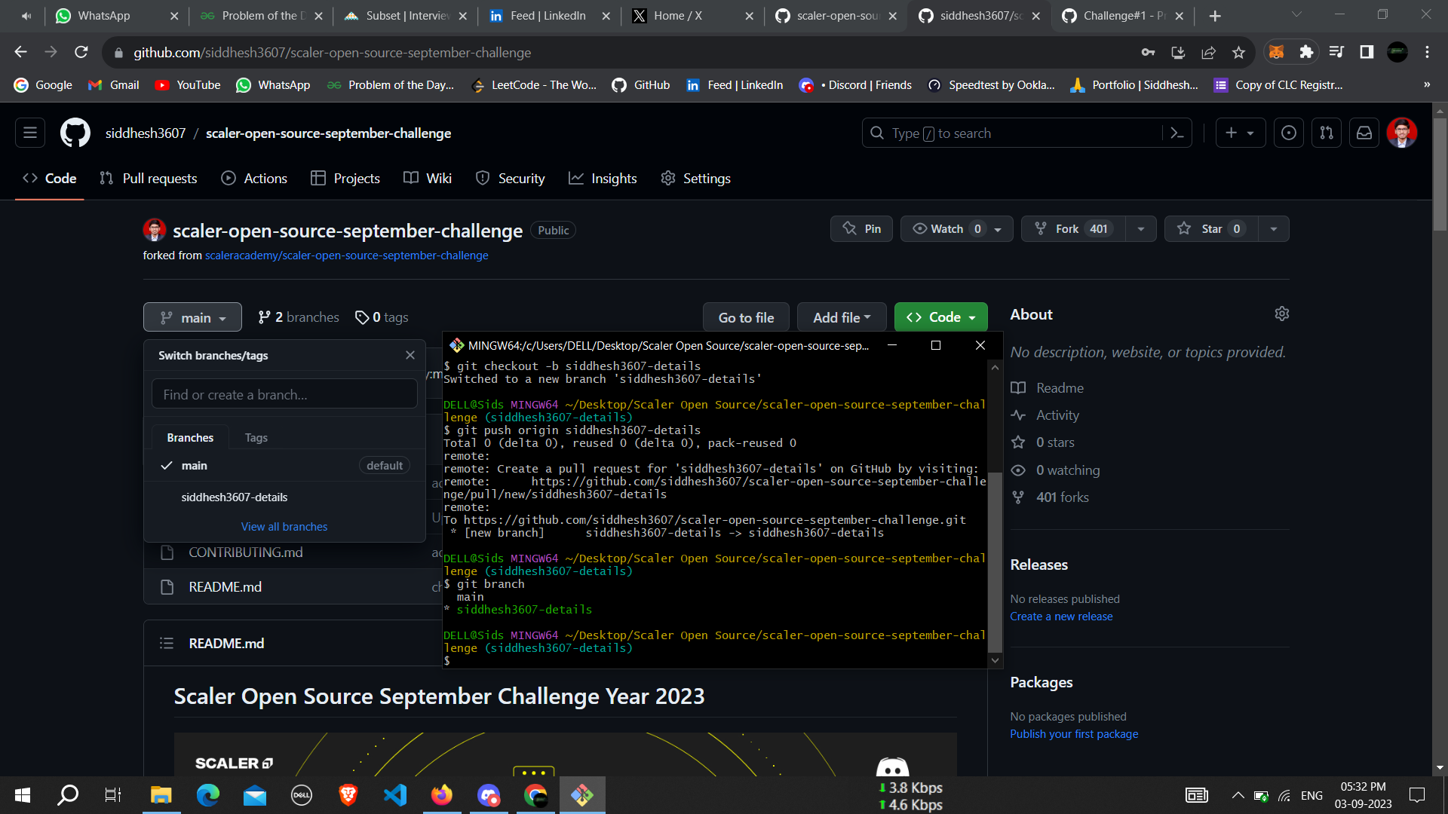1448x814 pixels.
Task: Click the issue tracker circle icon in header
Action: coord(1288,132)
